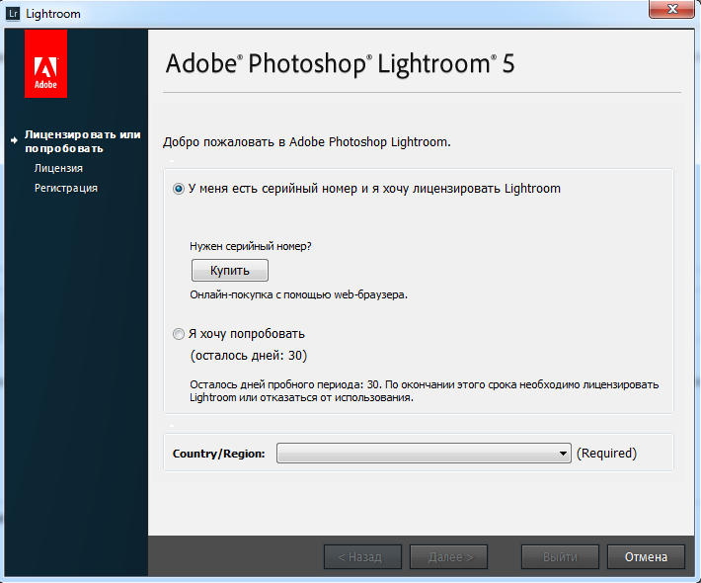Close the Lightroom window
This screenshot has height=583, width=701.
click(671, 9)
